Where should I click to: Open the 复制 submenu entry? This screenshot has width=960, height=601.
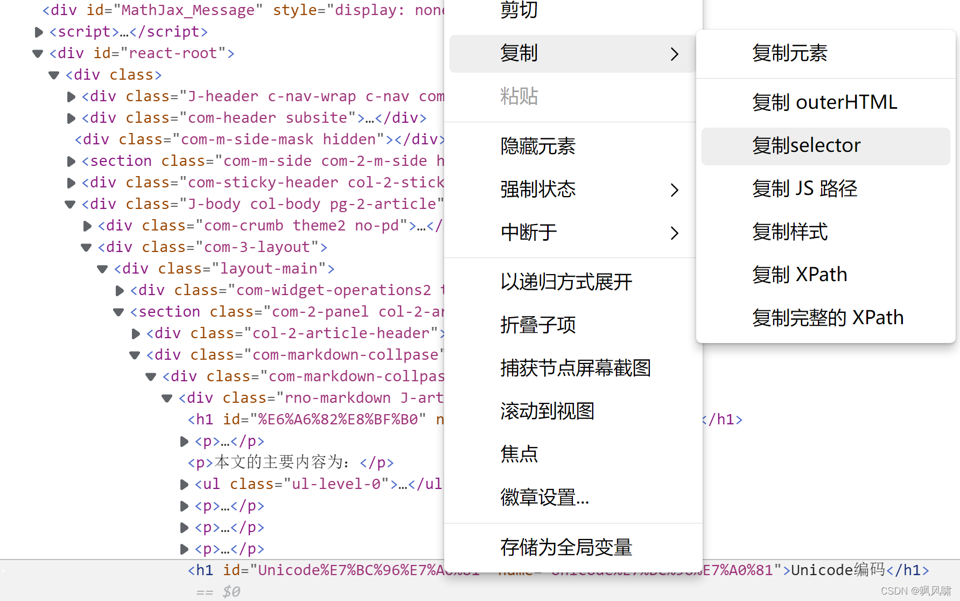pyautogui.click(x=573, y=54)
